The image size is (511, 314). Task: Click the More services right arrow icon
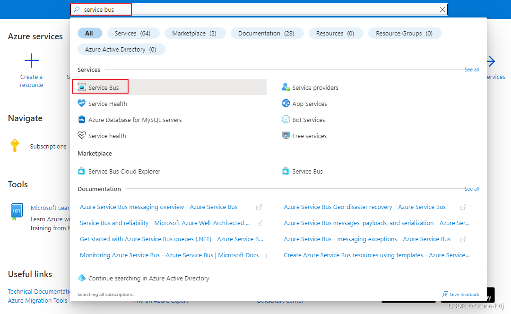(x=491, y=61)
